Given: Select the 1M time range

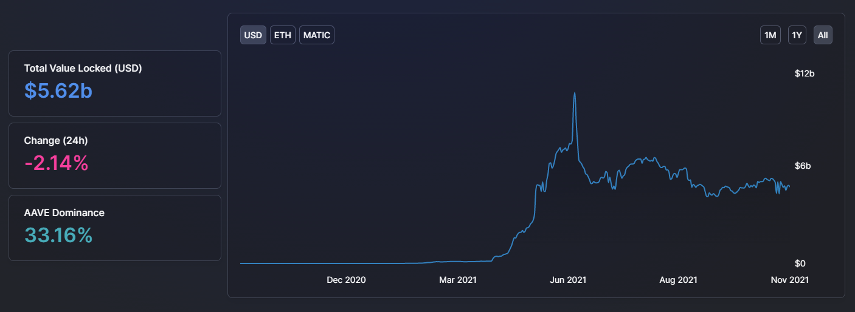Looking at the screenshot, I should tap(770, 35).
